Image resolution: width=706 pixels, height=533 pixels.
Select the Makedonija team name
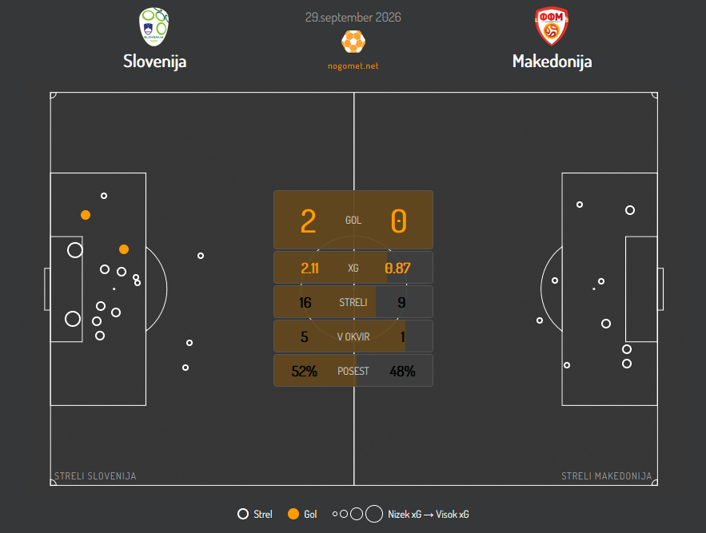click(x=552, y=62)
